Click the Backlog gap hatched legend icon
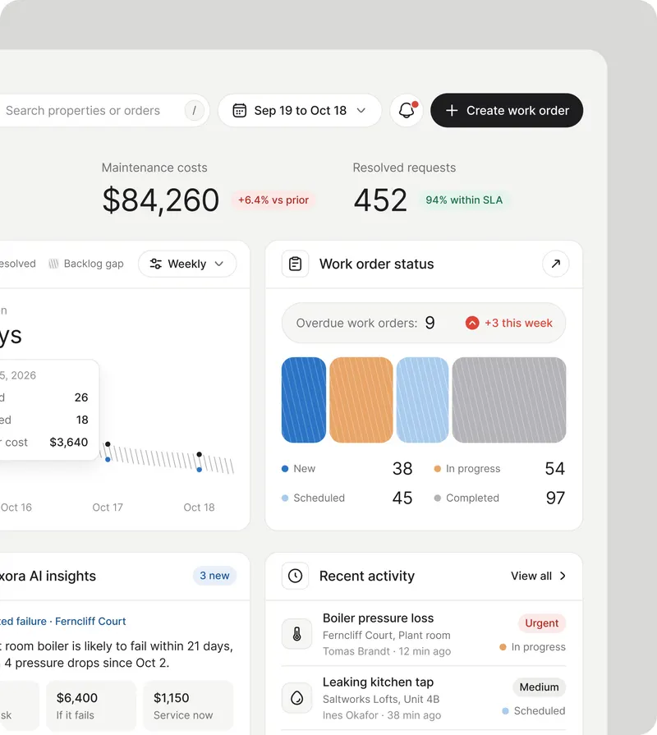The width and height of the screenshot is (657, 735). [54, 264]
